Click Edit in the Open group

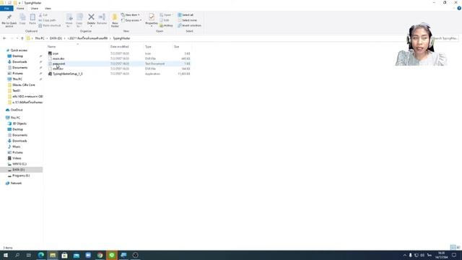(x=165, y=20)
